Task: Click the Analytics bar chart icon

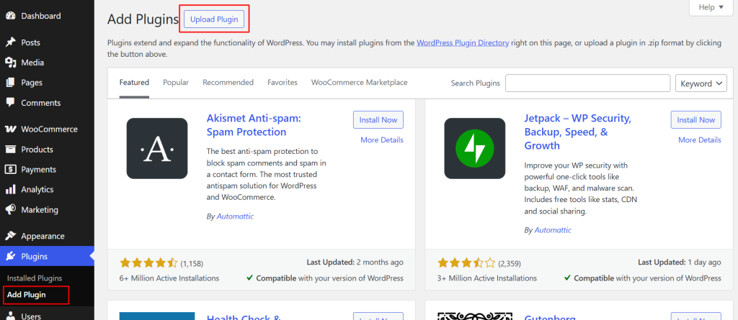Action: click(10, 189)
